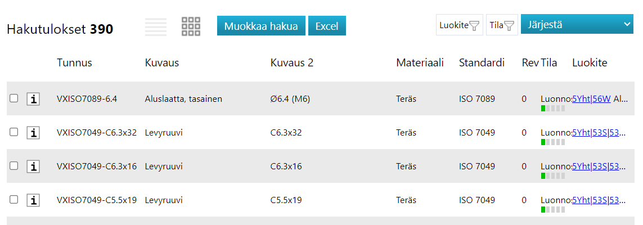Expand the Järjestä sort dropdown
643x225 pixels.
click(577, 24)
